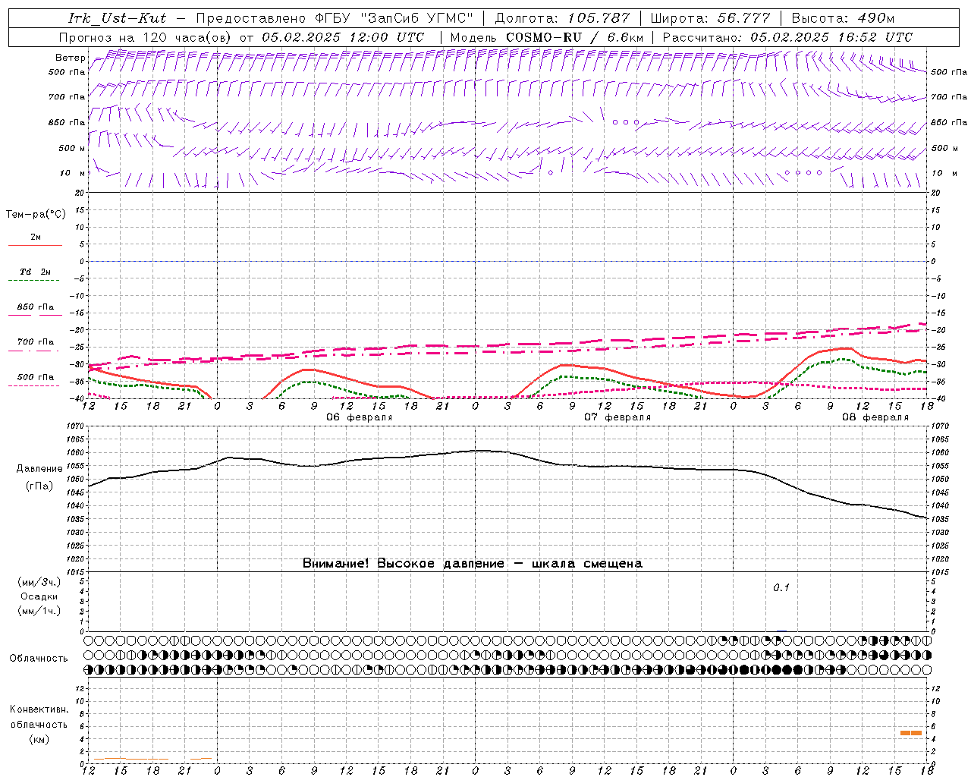Click the Широта: 56.777 value
The width and height of the screenshot is (971, 777).
[710, 18]
